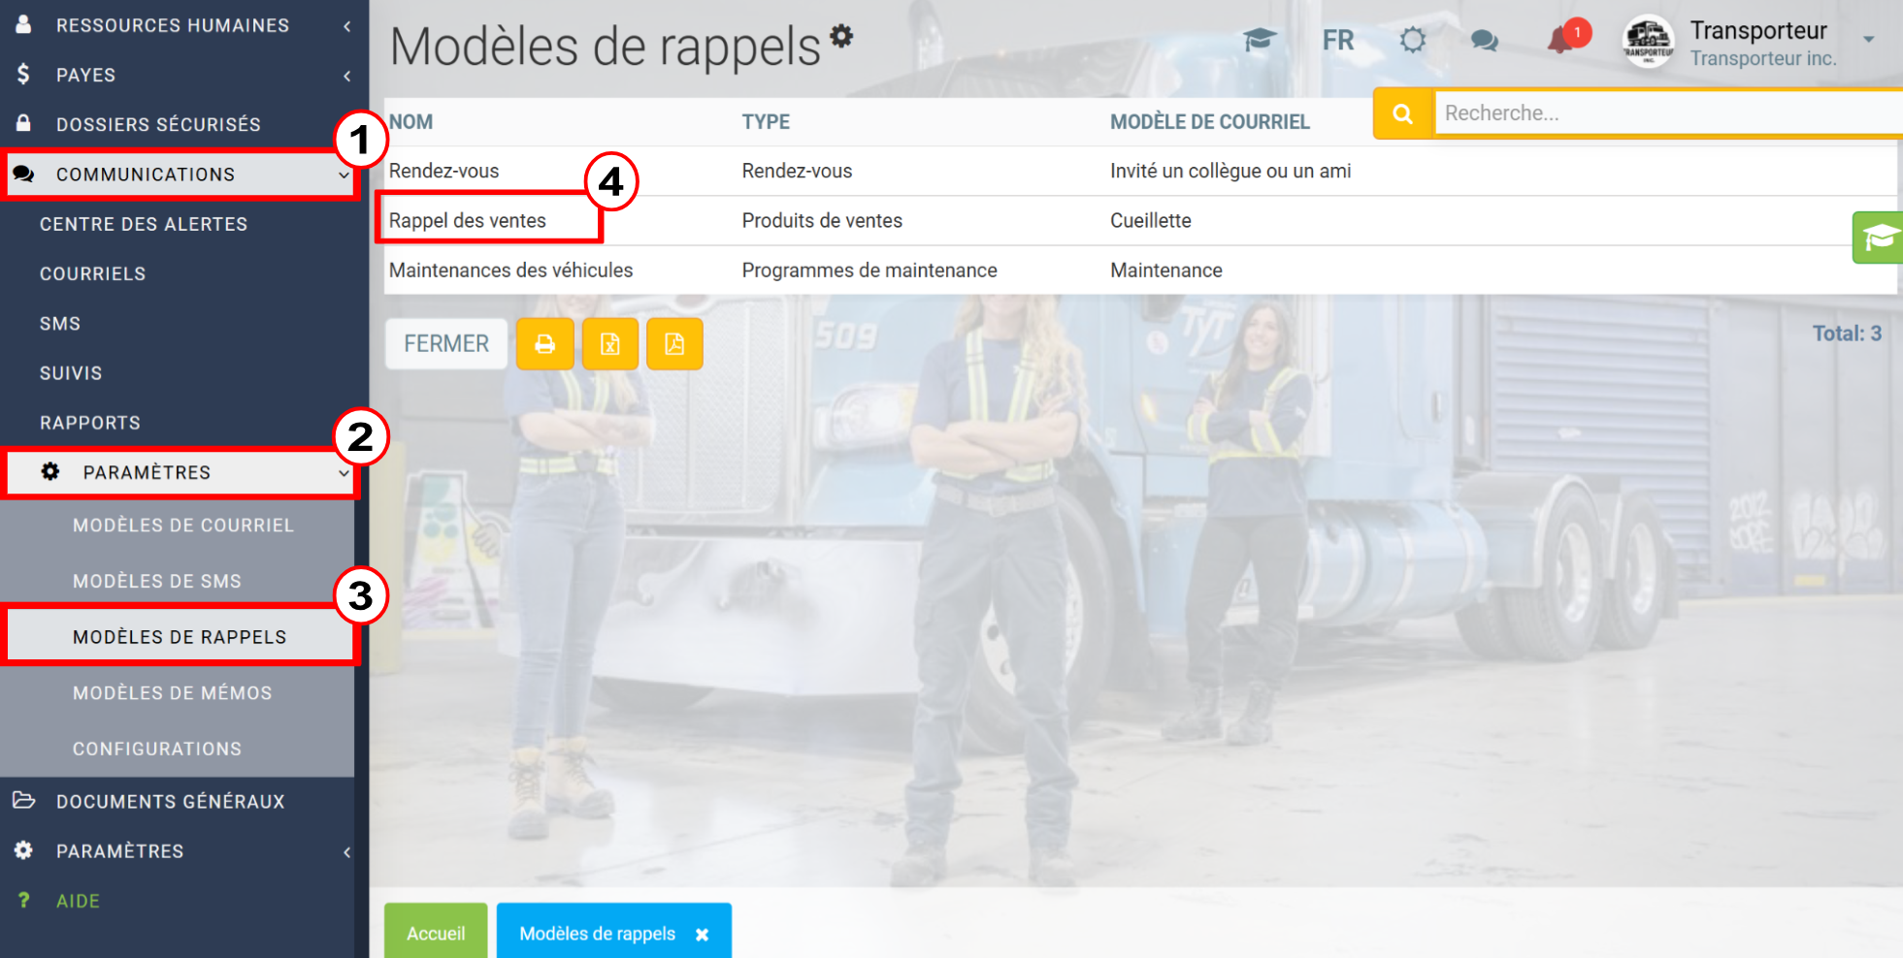Open the notifications bell
This screenshot has width=1903, height=958.
[x=1560, y=41]
